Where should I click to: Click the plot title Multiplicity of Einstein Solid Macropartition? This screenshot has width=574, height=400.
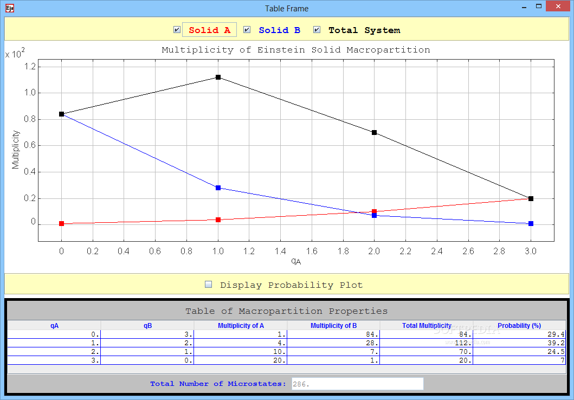(296, 50)
